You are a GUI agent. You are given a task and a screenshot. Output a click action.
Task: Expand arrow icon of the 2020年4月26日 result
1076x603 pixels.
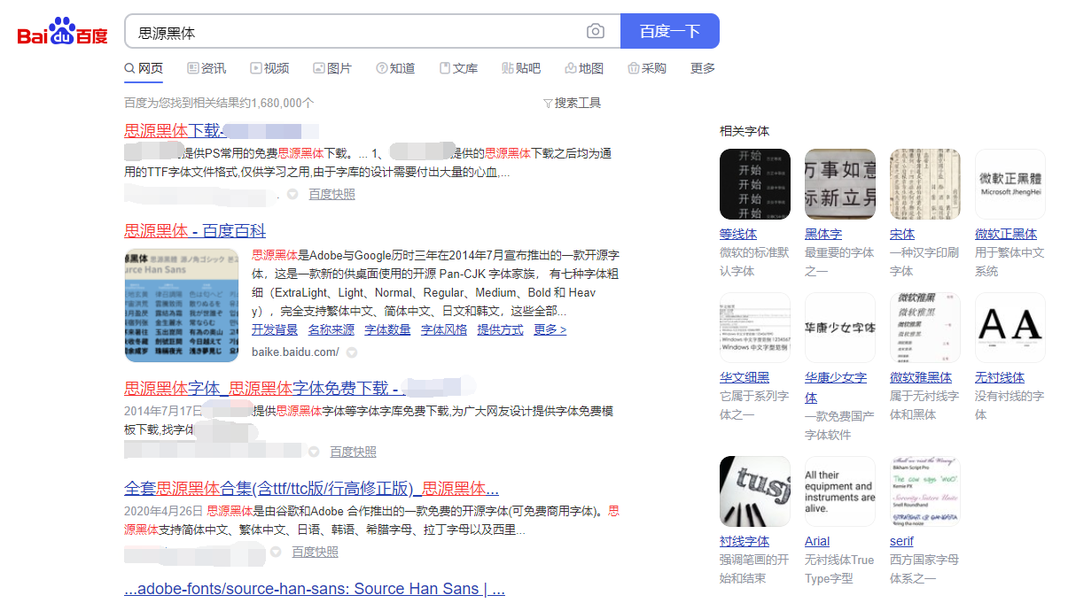pos(276,552)
